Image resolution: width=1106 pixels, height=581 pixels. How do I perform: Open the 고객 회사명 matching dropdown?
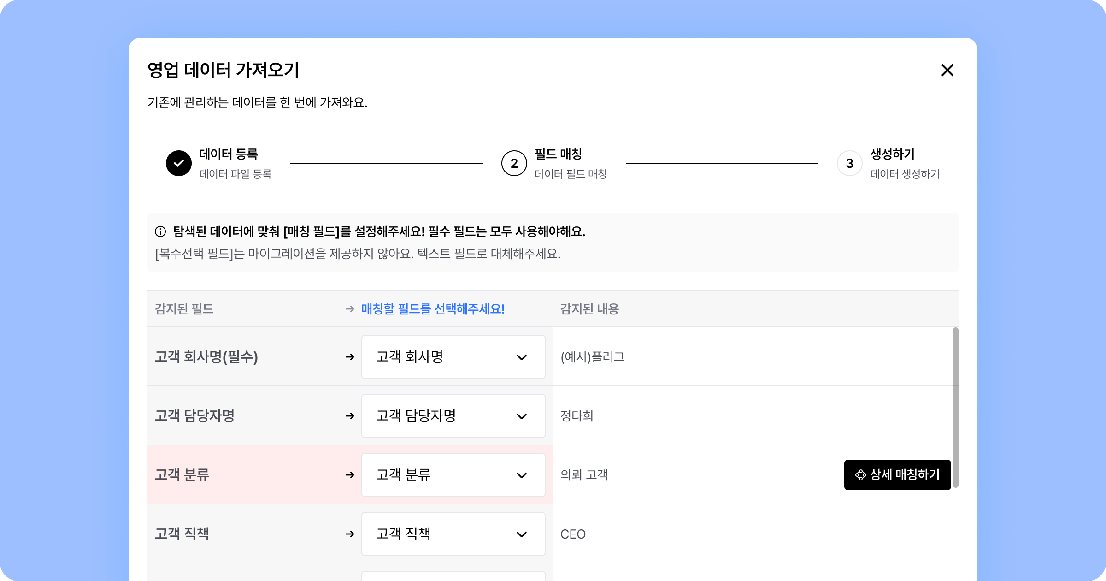point(453,357)
